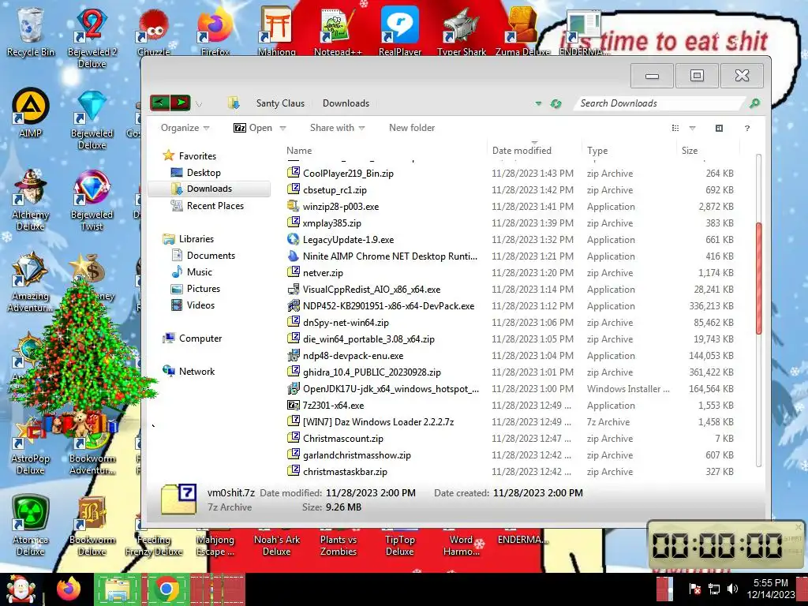Click the search magnifier icon
The width and height of the screenshot is (808, 606).
click(754, 103)
